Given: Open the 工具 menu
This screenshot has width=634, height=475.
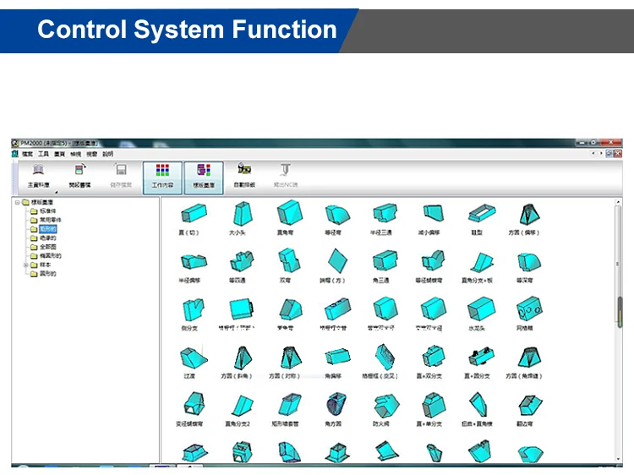Looking at the screenshot, I should pyautogui.click(x=43, y=154).
